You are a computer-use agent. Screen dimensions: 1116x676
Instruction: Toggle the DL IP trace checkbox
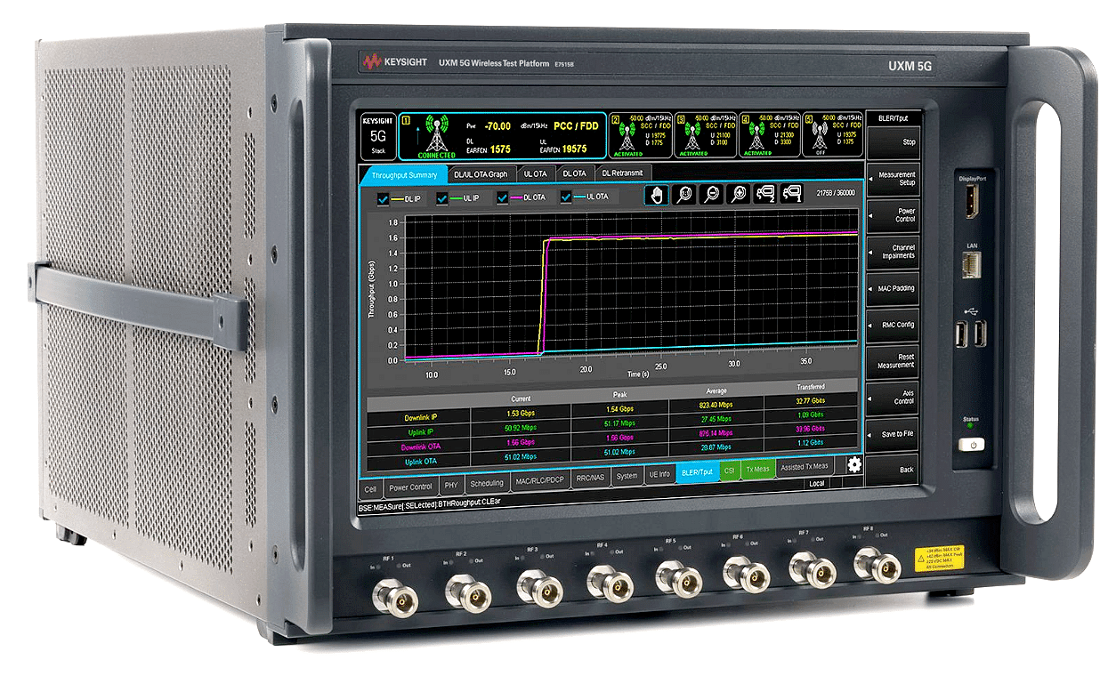click(x=384, y=198)
